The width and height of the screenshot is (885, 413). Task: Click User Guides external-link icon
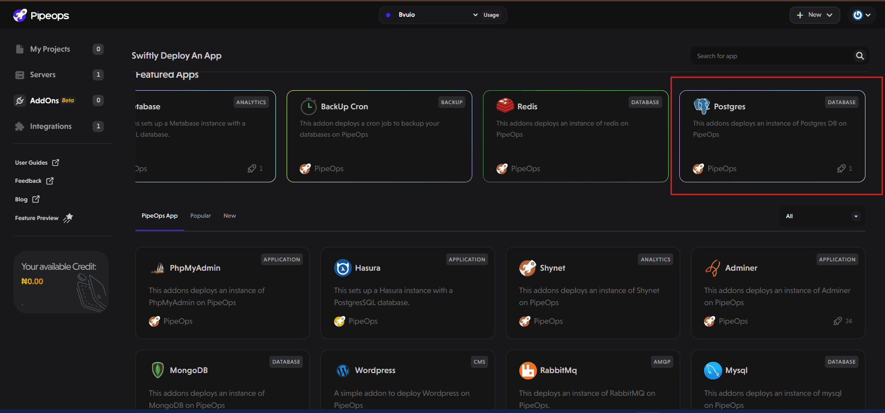(x=56, y=162)
